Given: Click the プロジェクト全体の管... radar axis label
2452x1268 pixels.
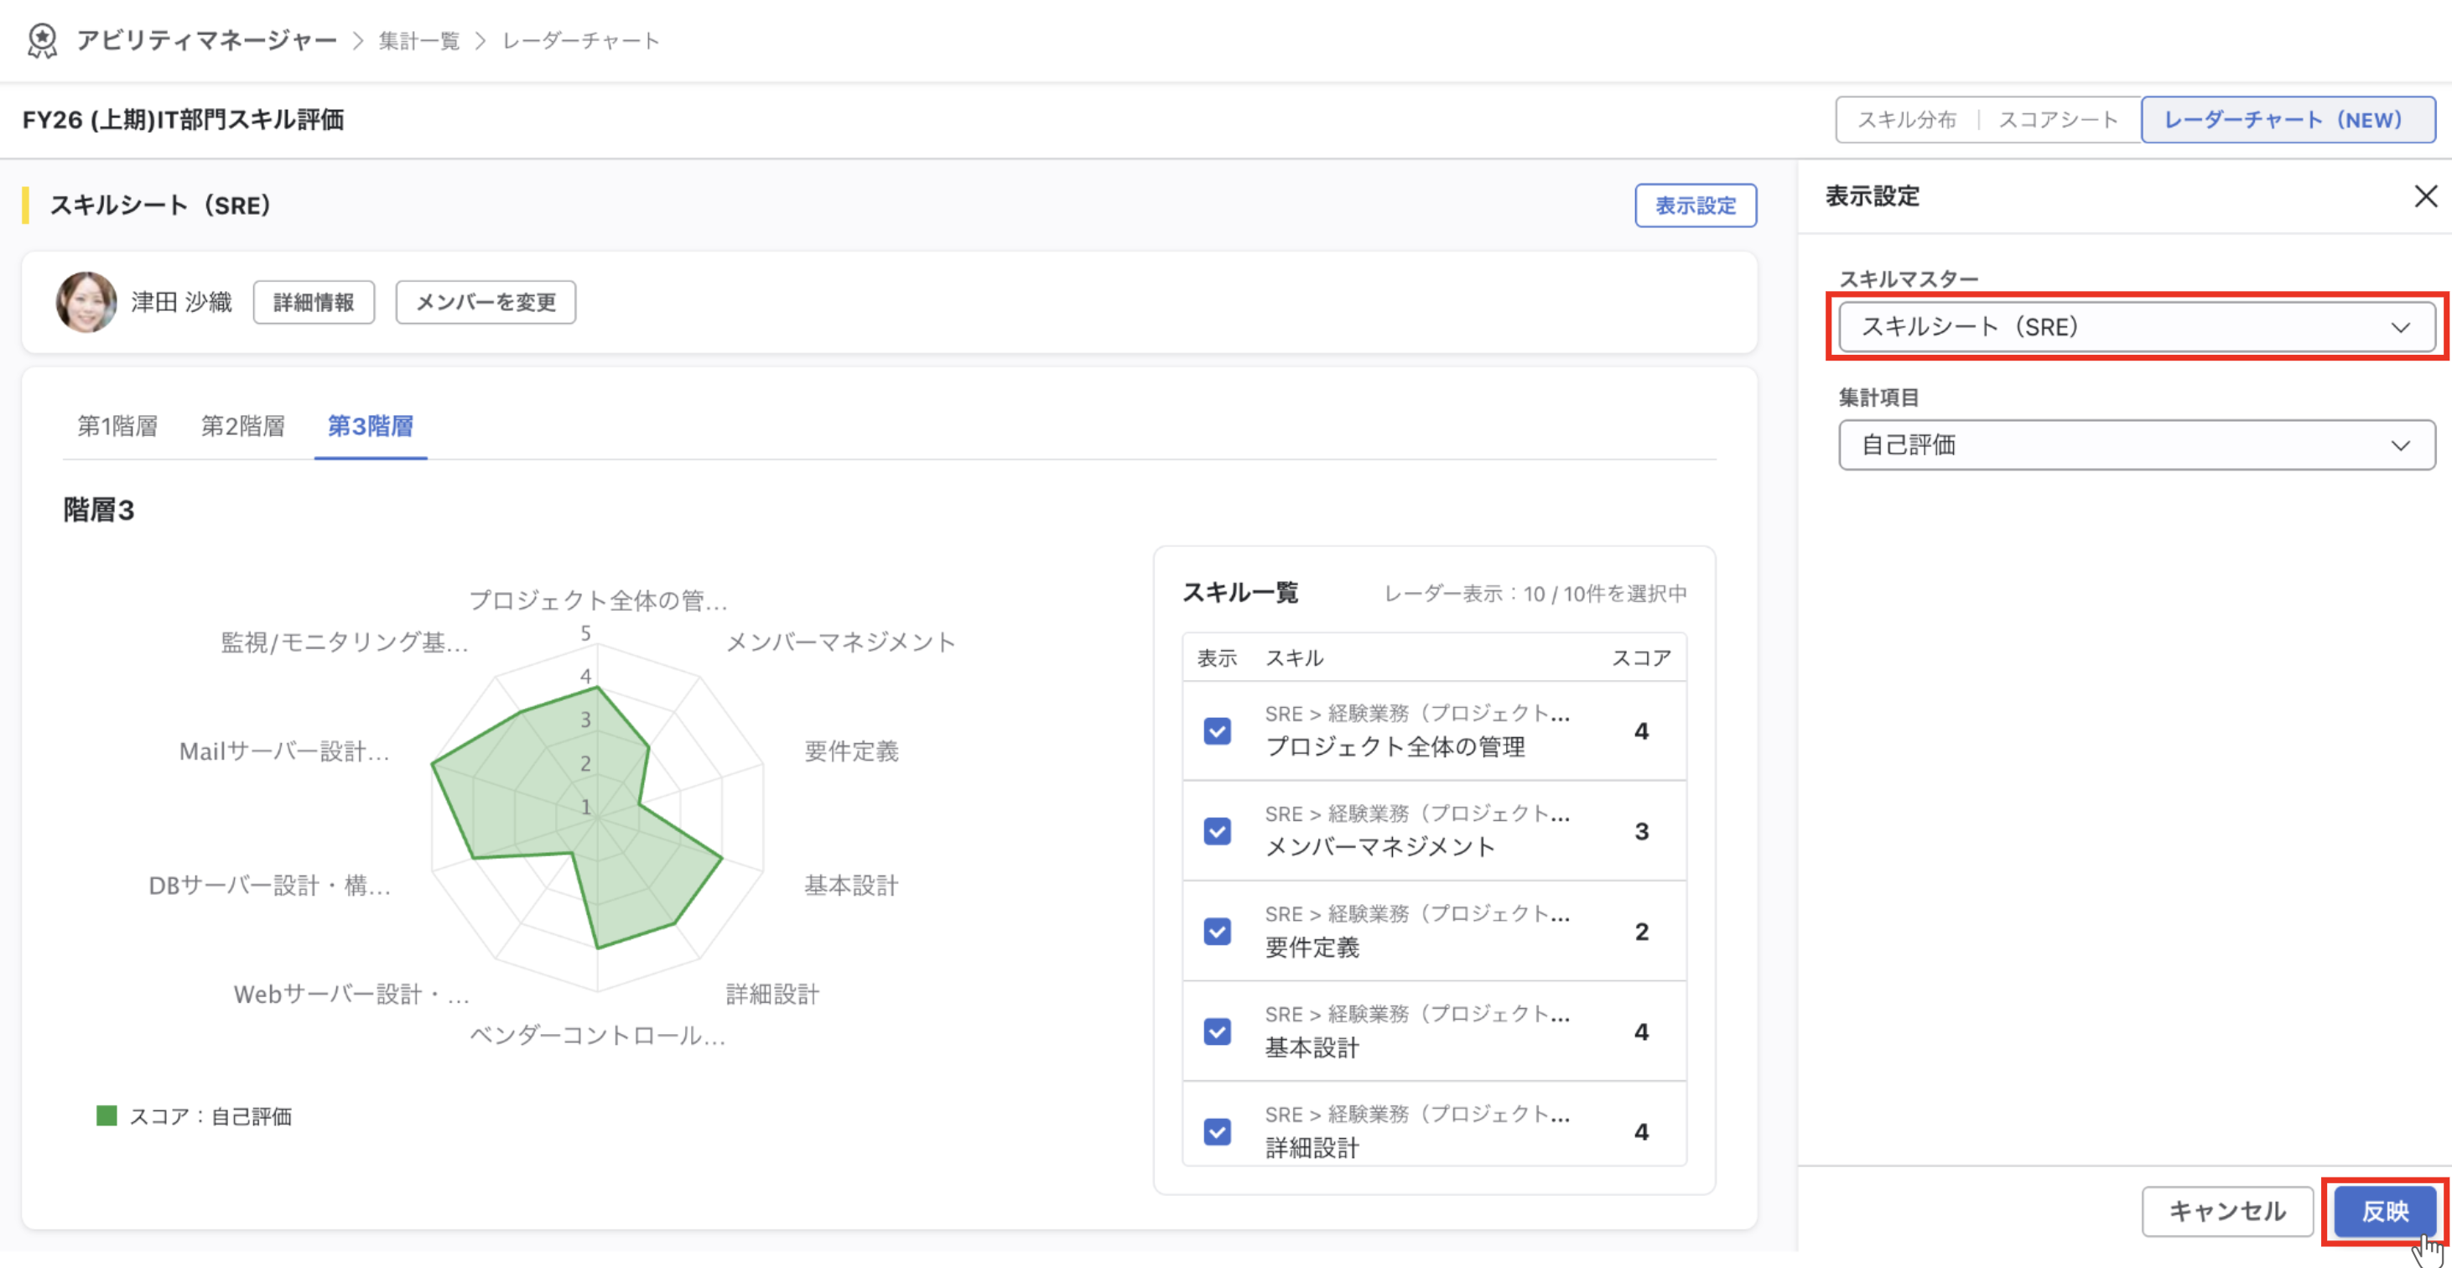Looking at the screenshot, I should tap(598, 600).
